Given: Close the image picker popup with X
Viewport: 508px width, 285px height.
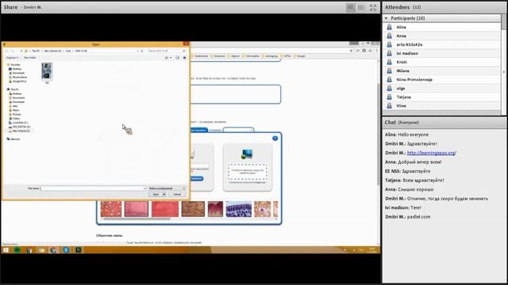Looking at the screenshot, I should point(275,139).
